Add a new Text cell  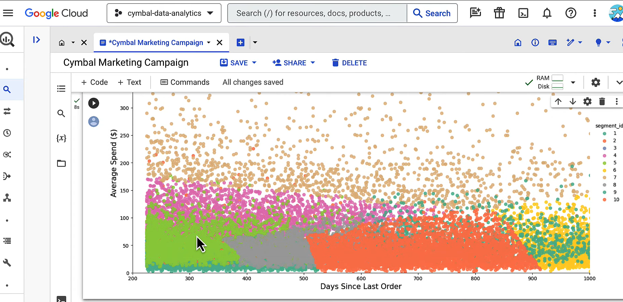[x=129, y=82]
